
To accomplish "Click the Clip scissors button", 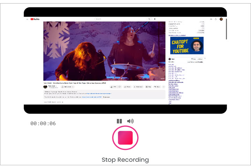I will tap(148, 87).
